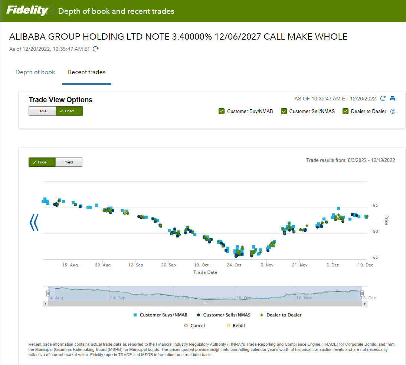Disable Dealer to Dealer checkbox
Viewport: 406px width, 365px height.
[x=346, y=111]
